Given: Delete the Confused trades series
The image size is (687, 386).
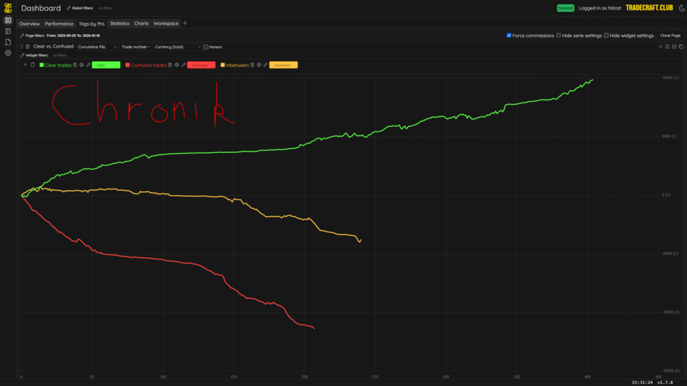Looking at the screenshot, I should tap(170, 65).
